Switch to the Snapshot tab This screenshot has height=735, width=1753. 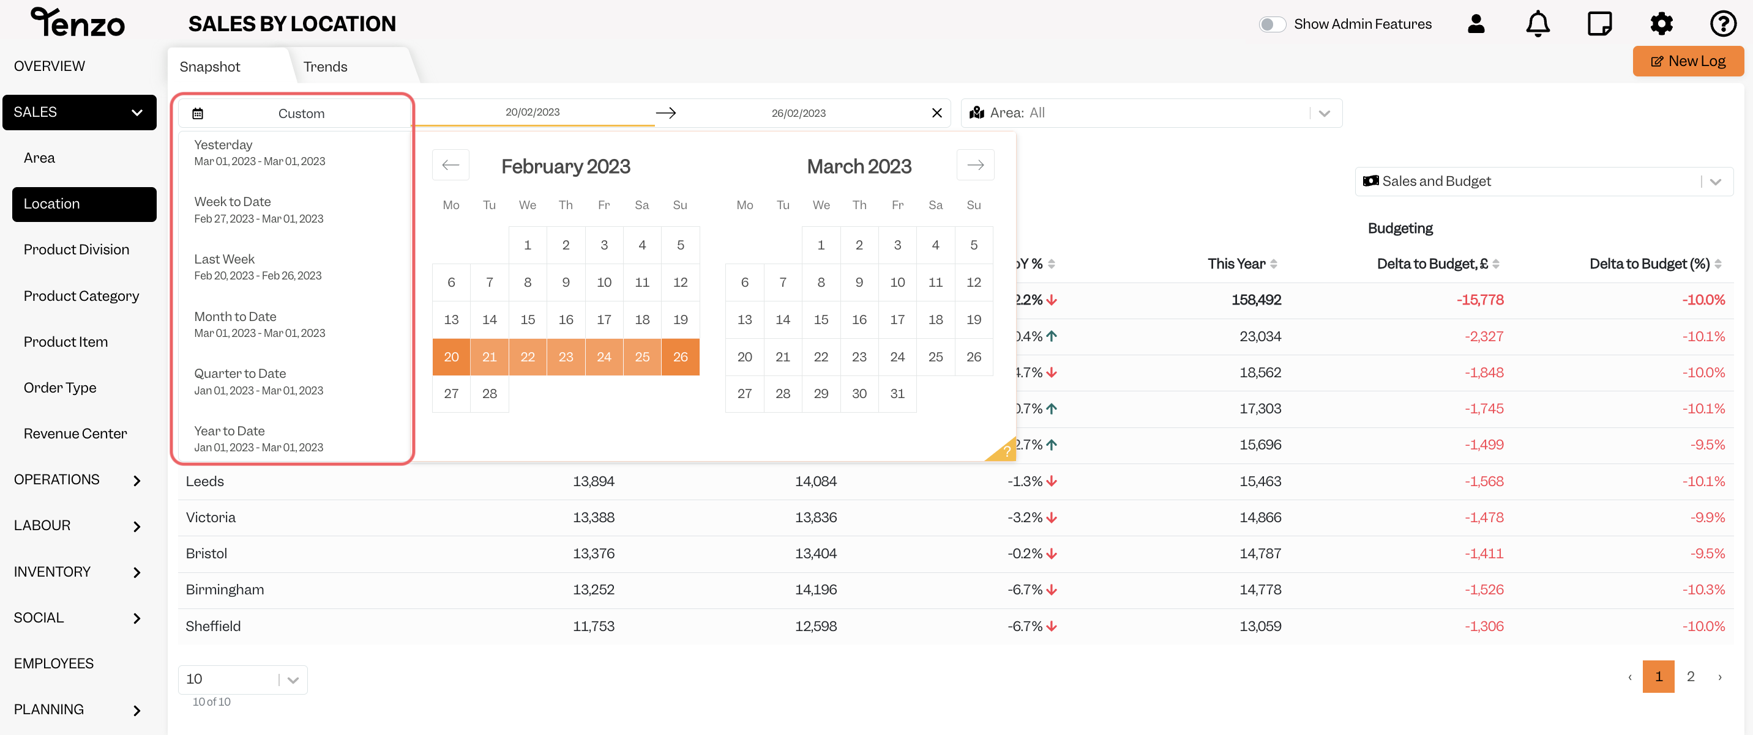point(209,67)
